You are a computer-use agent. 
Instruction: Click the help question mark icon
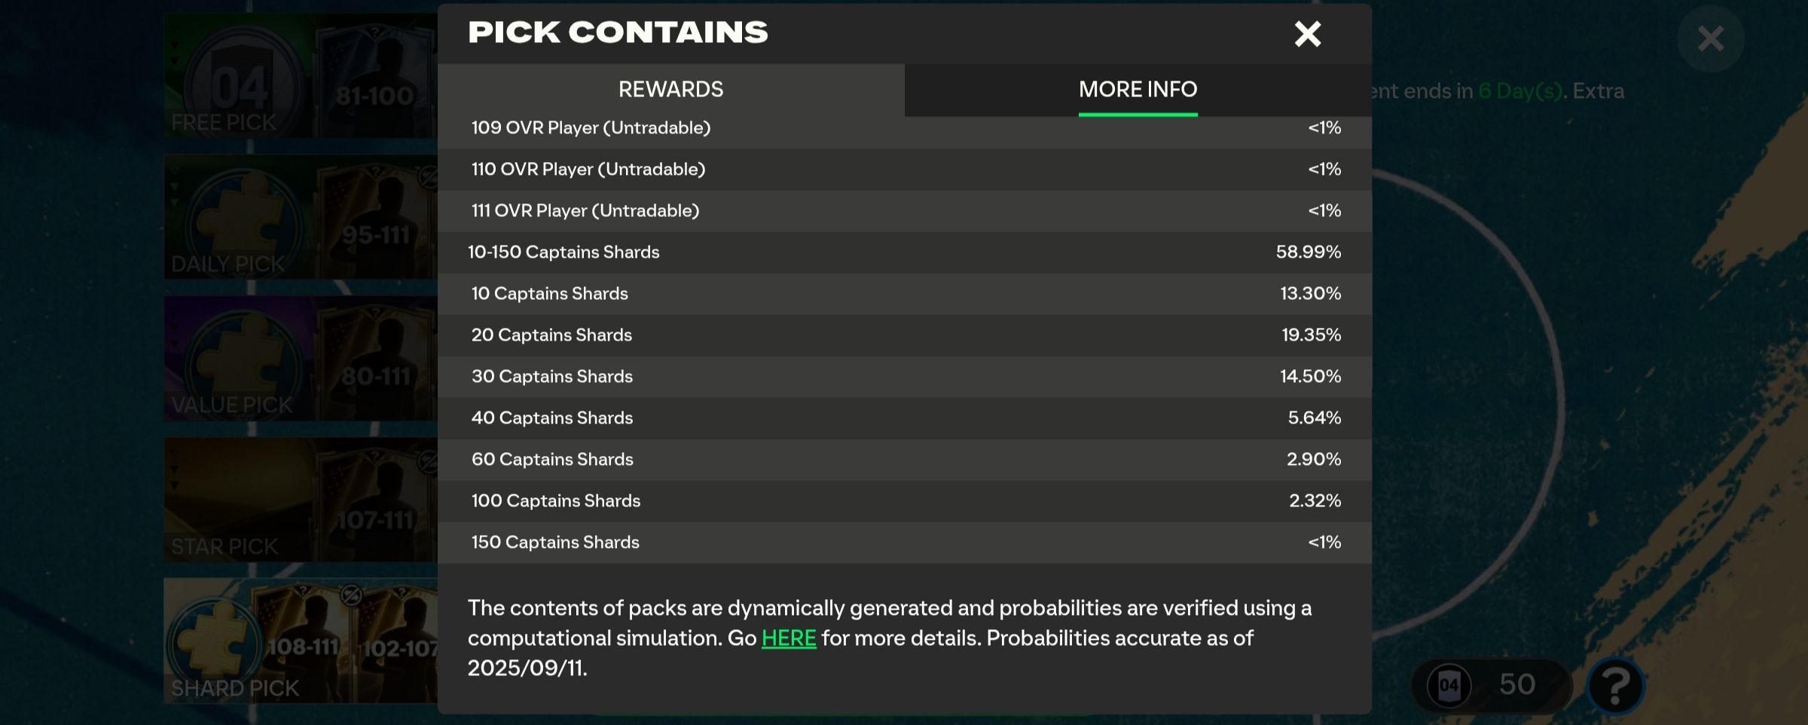tap(1615, 685)
